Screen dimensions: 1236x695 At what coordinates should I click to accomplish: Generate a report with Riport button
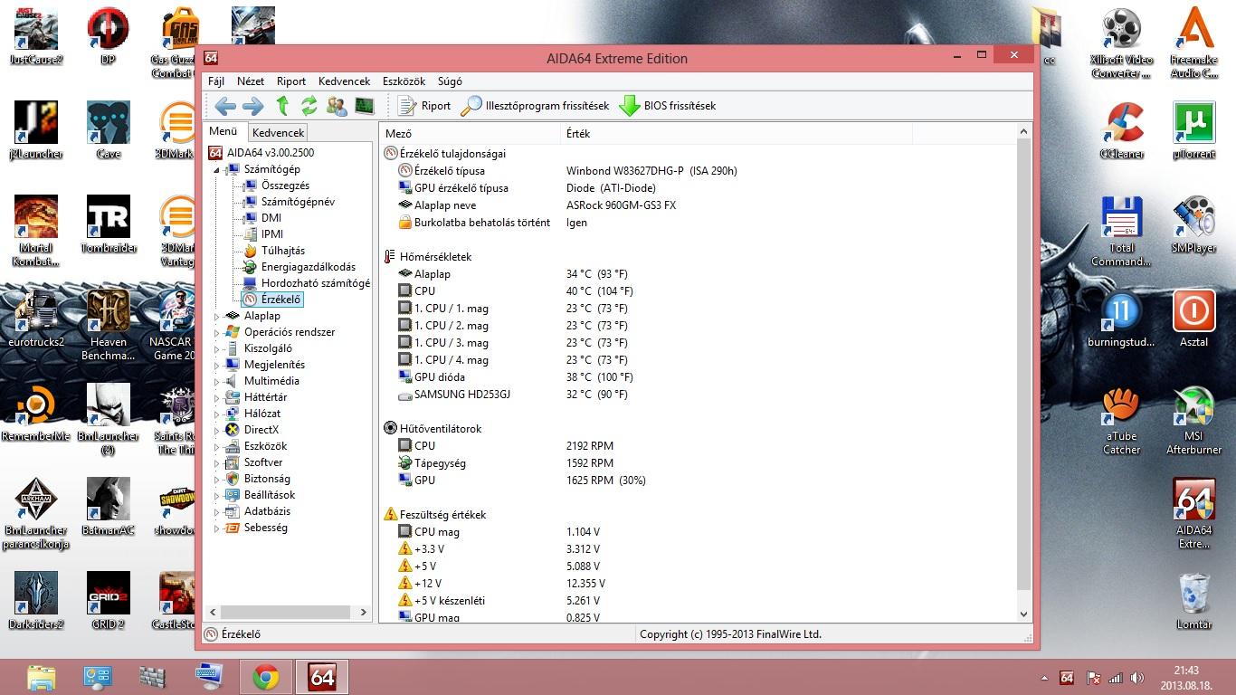[423, 106]
